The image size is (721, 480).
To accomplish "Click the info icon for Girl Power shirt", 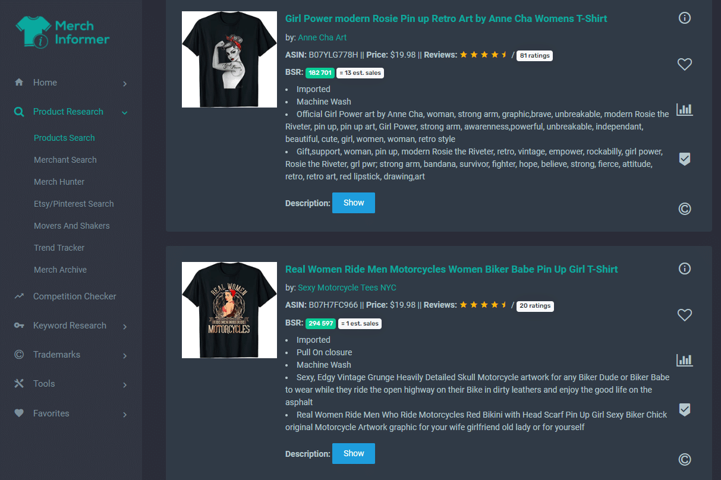I will pyautogui.click(x=685, y=18).
